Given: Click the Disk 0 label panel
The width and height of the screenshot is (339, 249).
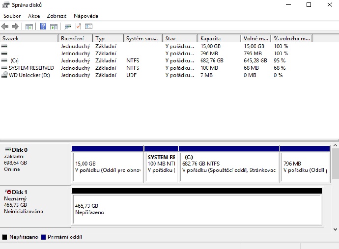Looking at the screenshot, I should tap(35, 164).
